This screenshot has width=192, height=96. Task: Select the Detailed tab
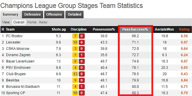74,15
